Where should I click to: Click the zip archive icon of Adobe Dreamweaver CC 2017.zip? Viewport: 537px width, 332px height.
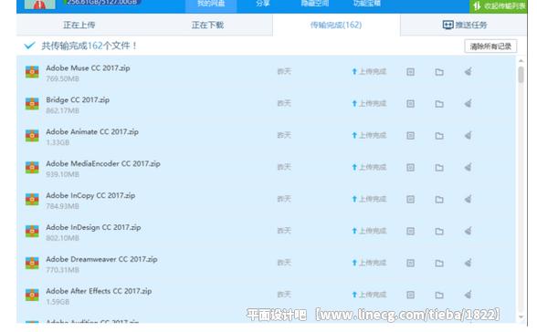coord(32,263)
